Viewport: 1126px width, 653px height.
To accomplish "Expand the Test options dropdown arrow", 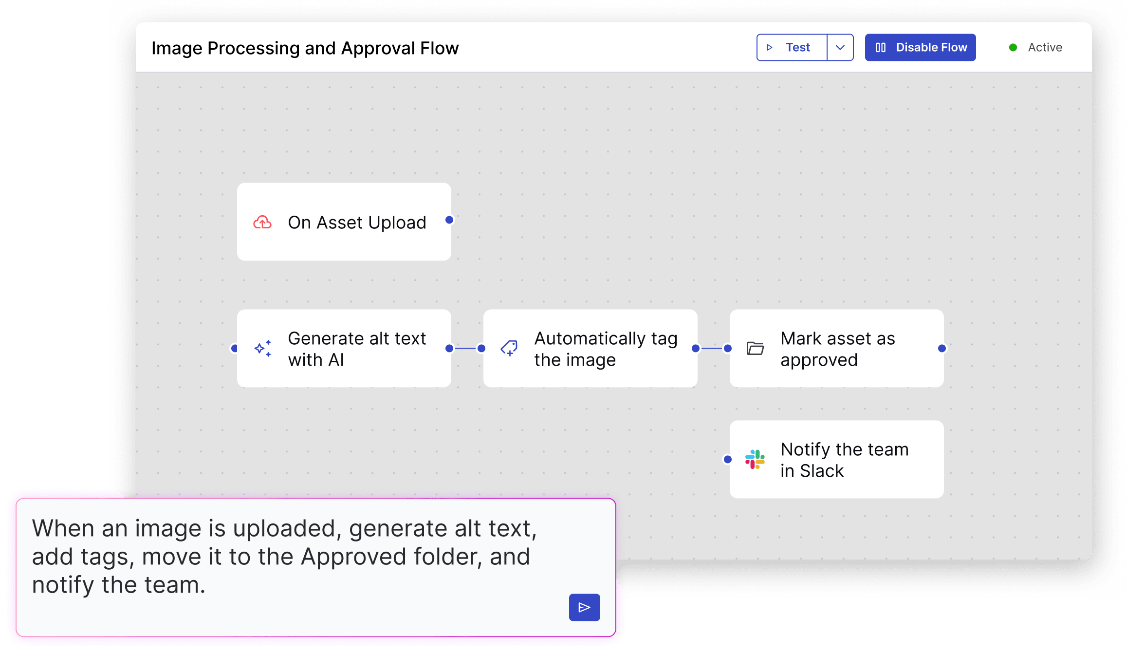I will click(840, 48).
